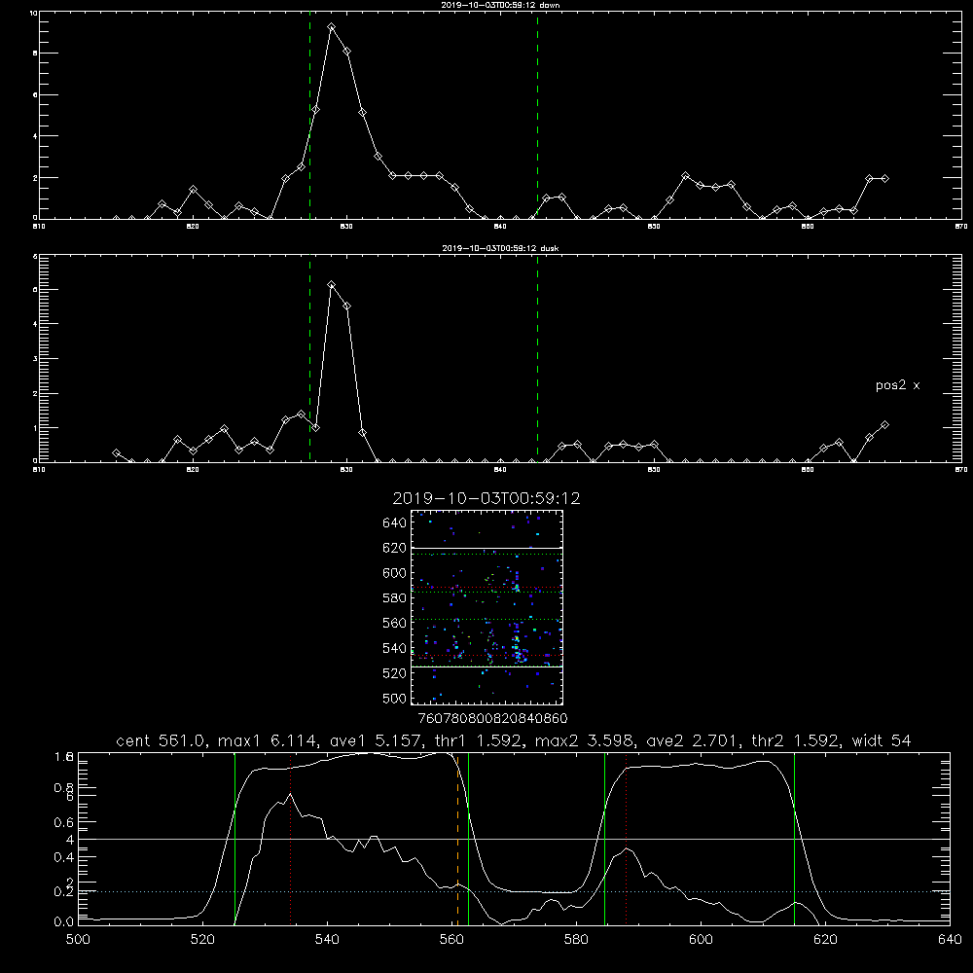Click the green solid line just right of 560
Image resolution: width=973 pixels, height=973 pixels.
click(x=468, y=839)
